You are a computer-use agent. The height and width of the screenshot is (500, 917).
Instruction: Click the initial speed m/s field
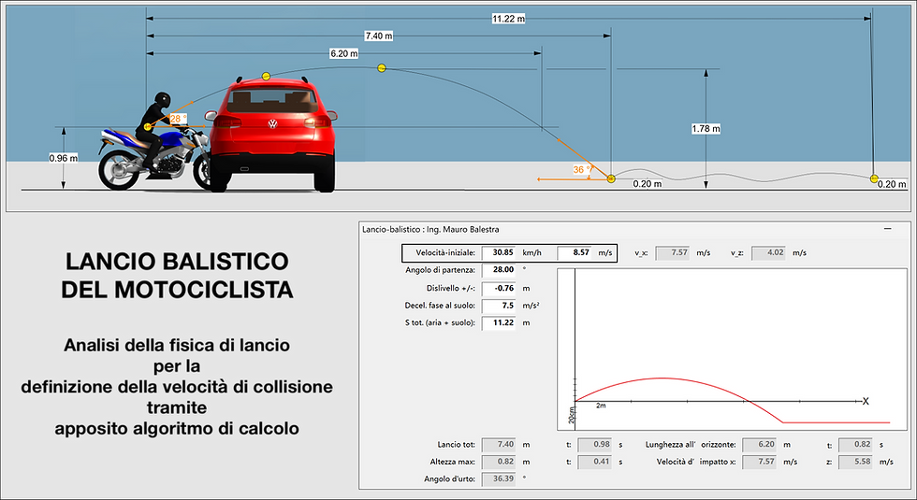(x=575, y=253)
